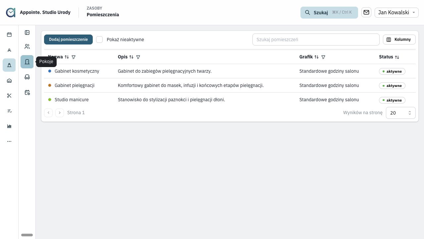Sort by Opis column arrows
The height and width of the screenshot is (239, 424).
pyautogui.click(x=131, y=57)
